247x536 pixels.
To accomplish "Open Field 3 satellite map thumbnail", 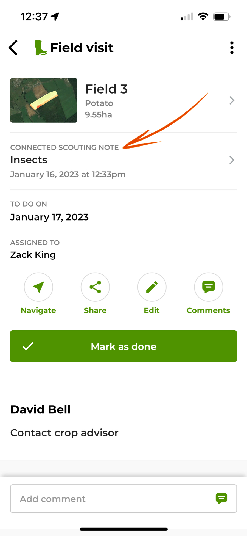I will 44,100.
